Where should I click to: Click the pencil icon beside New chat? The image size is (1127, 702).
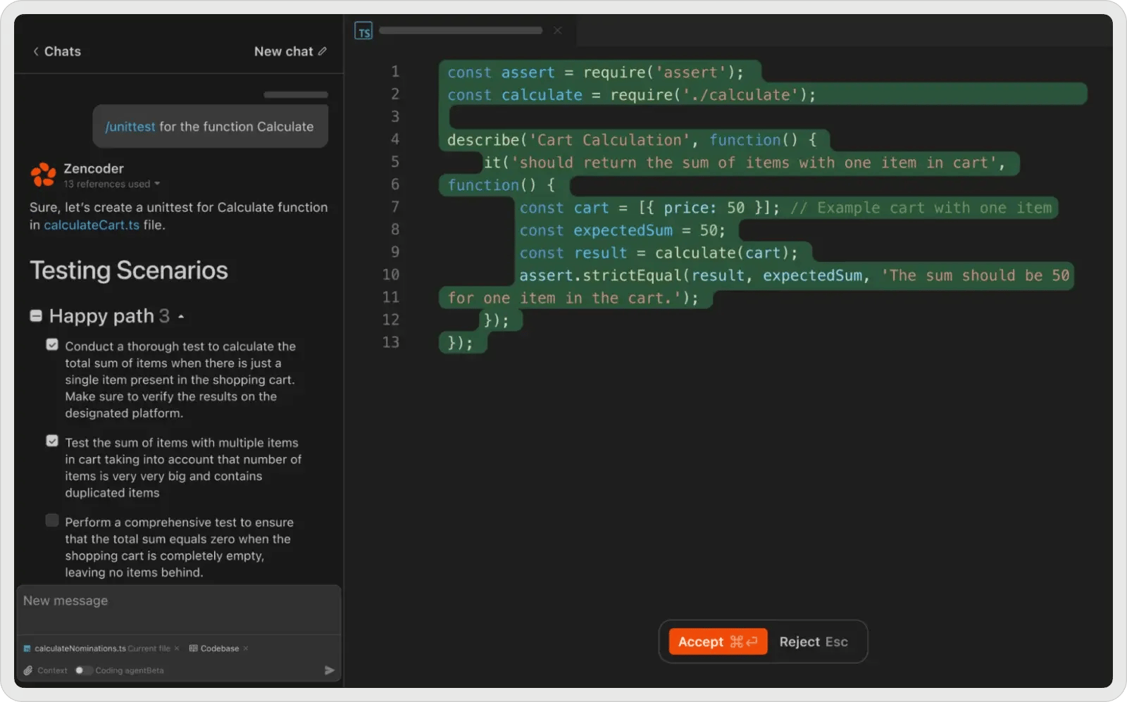coord(323,51)
